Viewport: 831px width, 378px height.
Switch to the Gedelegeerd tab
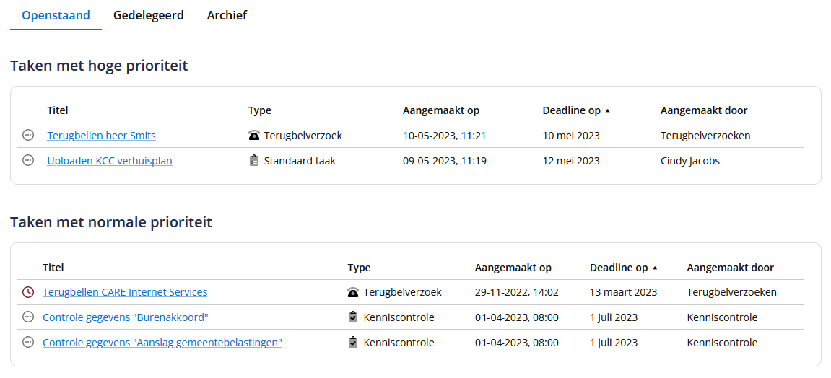[149, 15]
